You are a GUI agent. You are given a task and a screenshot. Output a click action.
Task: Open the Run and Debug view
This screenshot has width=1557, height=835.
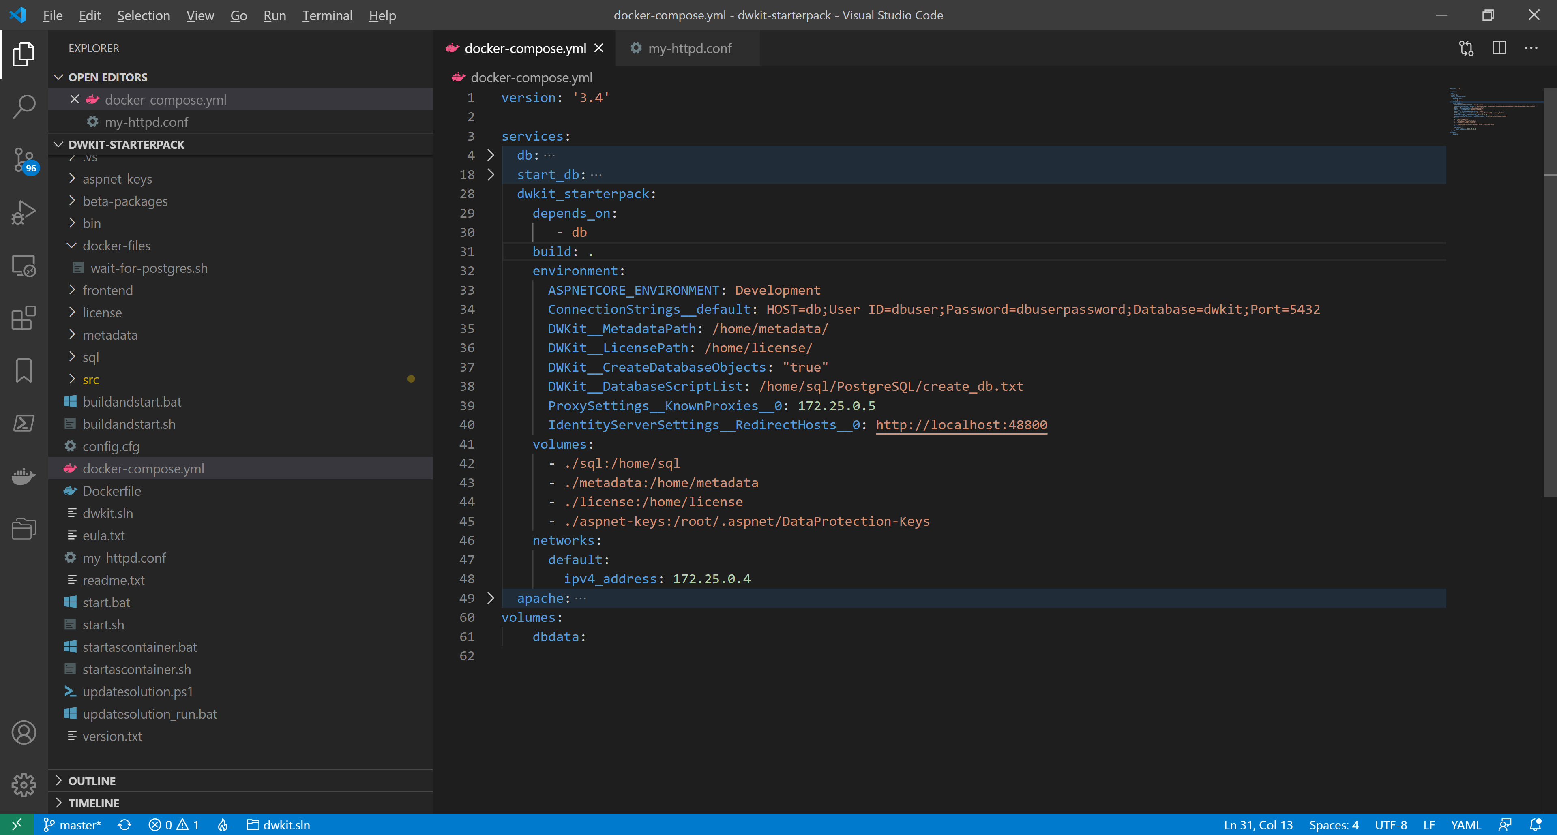click(x=24, y=213)
